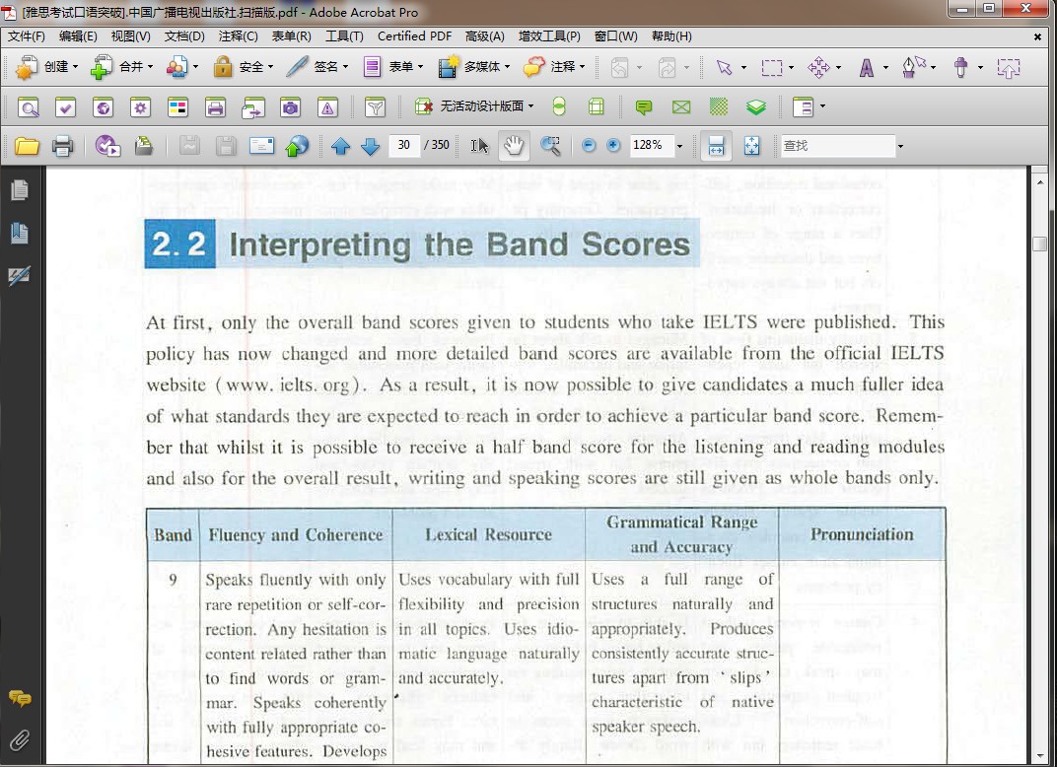The width and height of the screenshot is (1057, 767).
Task: Expand the 注释 dropdown arrow
Action: (x=582, y=67)
